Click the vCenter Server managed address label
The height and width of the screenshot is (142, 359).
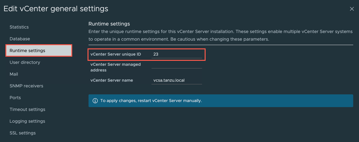click(116, 67)
